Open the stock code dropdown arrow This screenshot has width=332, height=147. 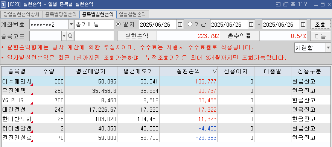(x=64, y=36)
